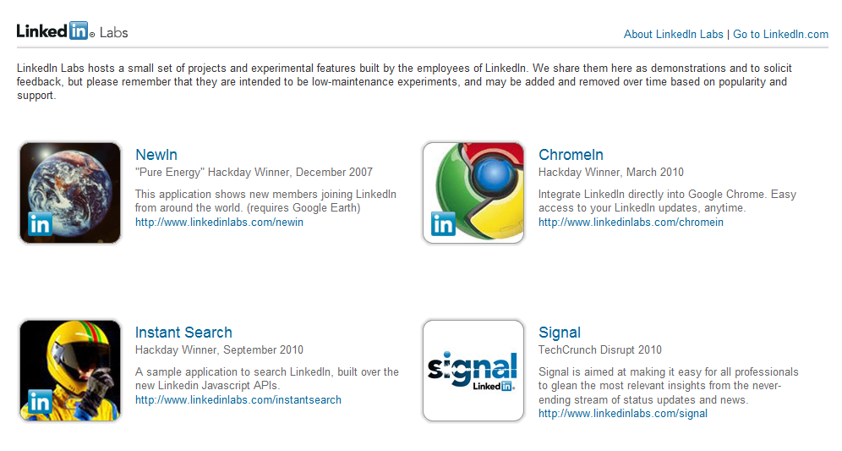Select the Instant Search heading link
The height and width of the screenshot is (451, 842).
pos(183,333)
